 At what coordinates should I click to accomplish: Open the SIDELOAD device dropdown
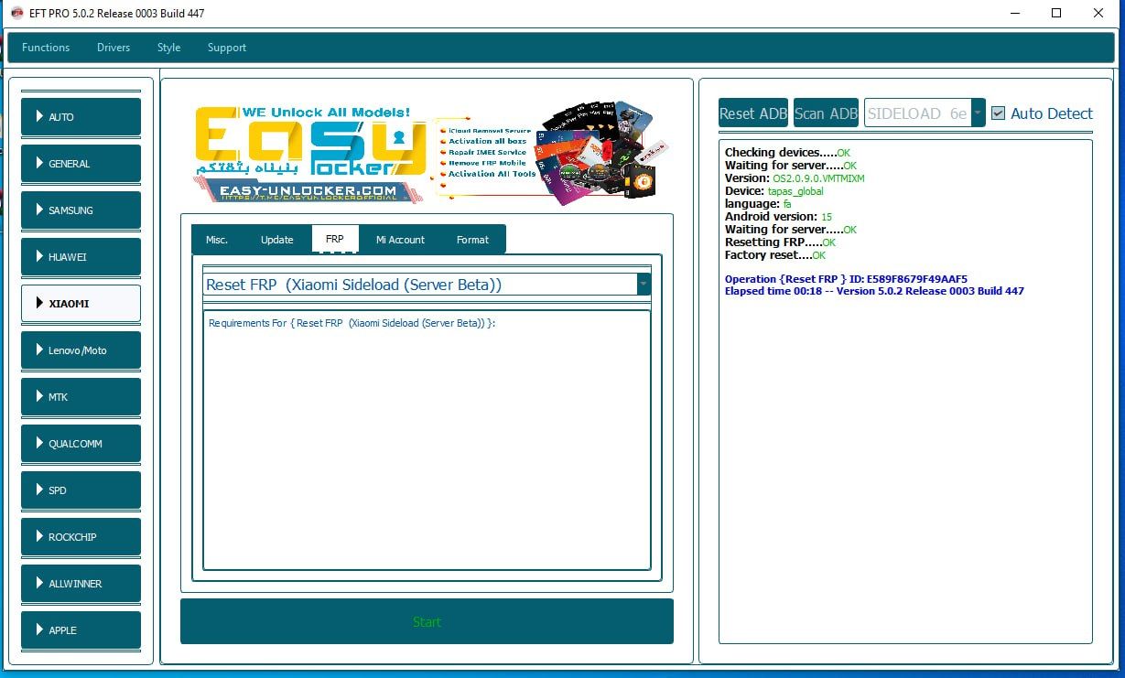925,113
